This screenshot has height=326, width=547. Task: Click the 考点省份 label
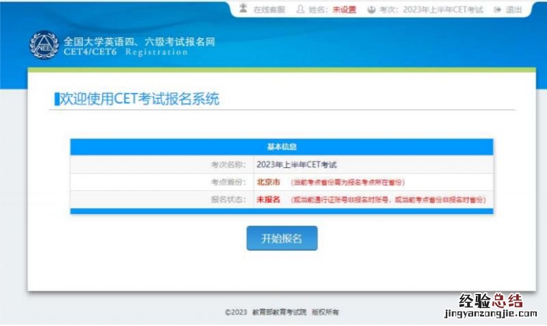(228, 182)
